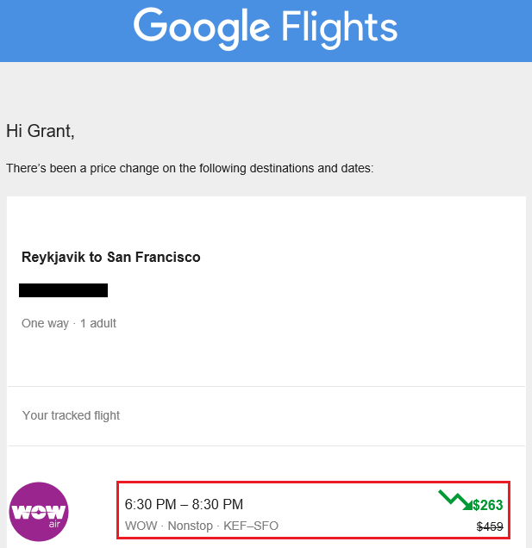Open the red-outlined tracked flight row
This screenshot has height=548, width=532.
pyautogui.click(x=313, y=511)
